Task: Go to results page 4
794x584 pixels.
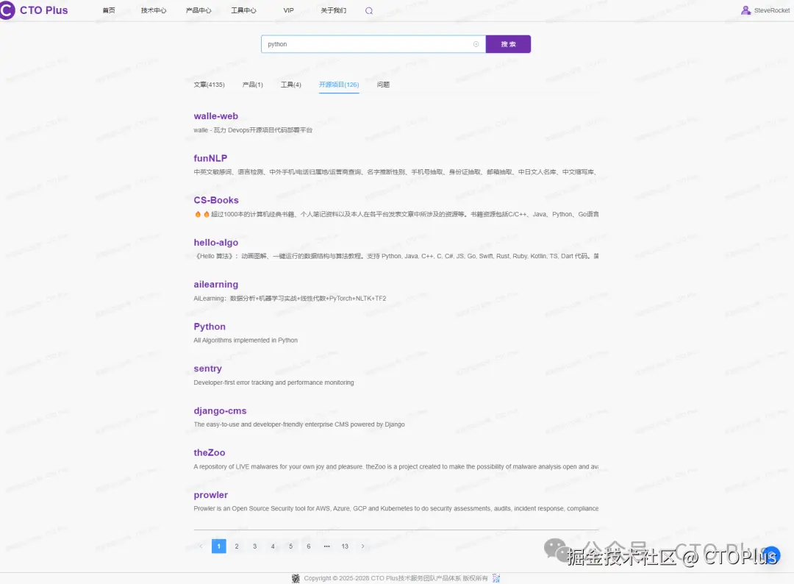Action: point(273,546)
